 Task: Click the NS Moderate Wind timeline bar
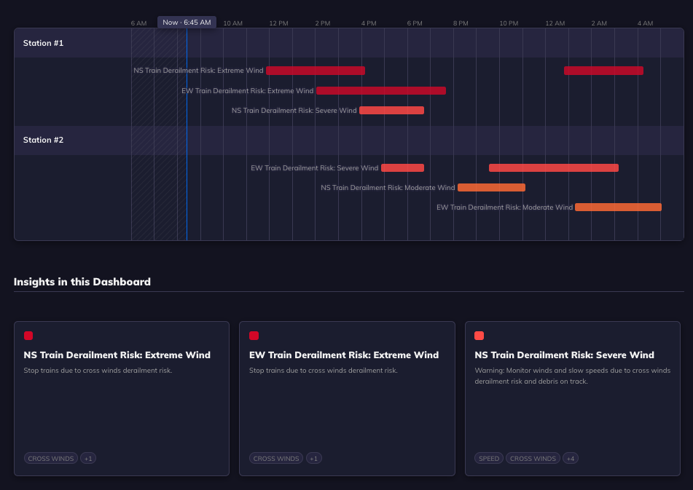point(491,188)
